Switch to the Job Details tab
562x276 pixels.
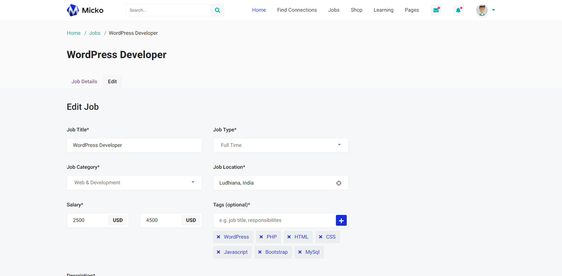pos(84,82)
